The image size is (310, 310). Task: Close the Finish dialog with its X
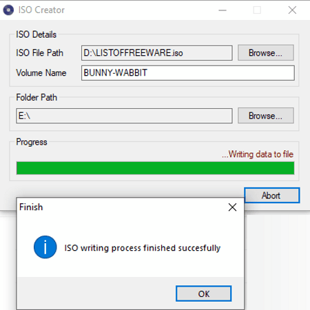tap(232, 207)
